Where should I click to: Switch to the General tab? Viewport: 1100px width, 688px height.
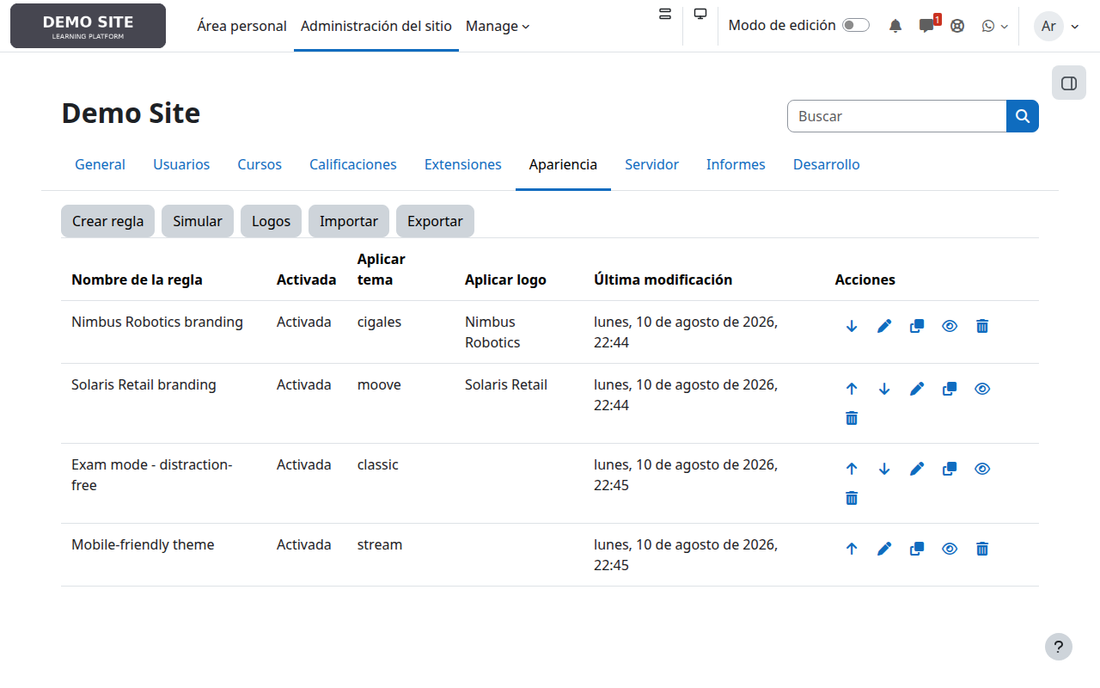[x=100, y=164]
